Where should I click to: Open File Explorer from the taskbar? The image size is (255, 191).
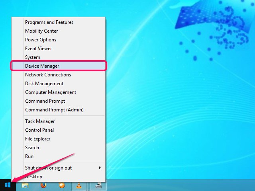coord(25,185)
